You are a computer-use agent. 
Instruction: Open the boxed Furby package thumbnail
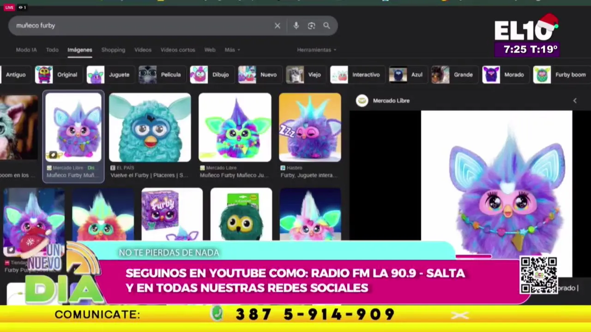click(x=172, y=214)
